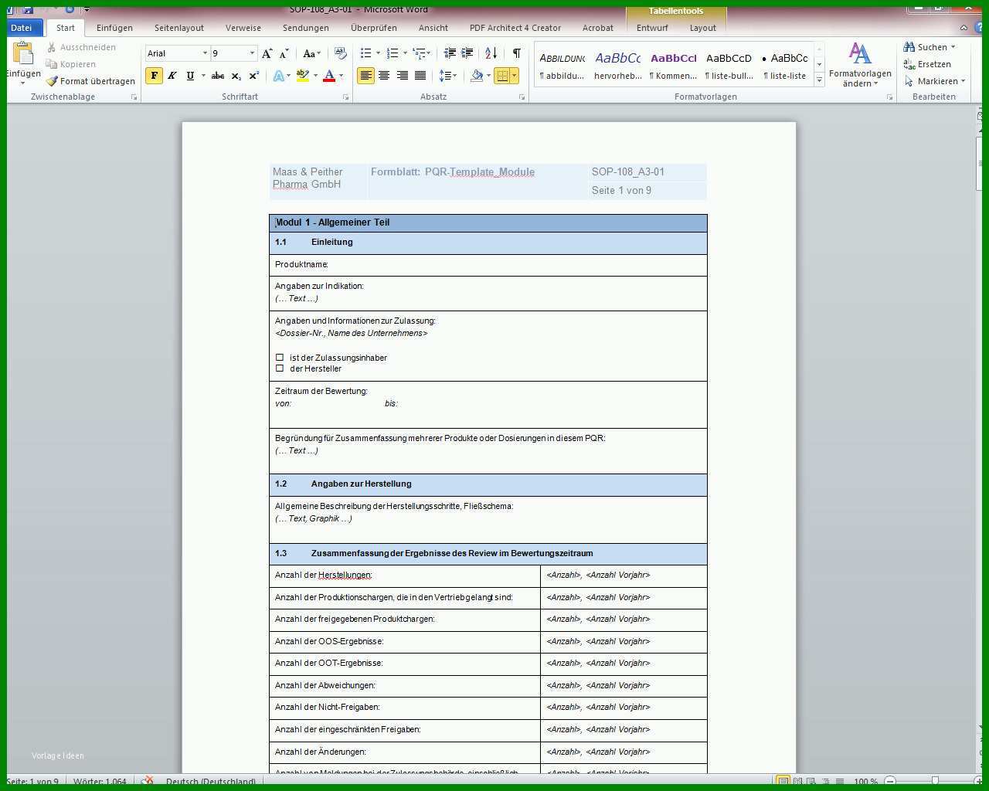
Task: Justify the text alignment
Action: [x=420, y=75]
